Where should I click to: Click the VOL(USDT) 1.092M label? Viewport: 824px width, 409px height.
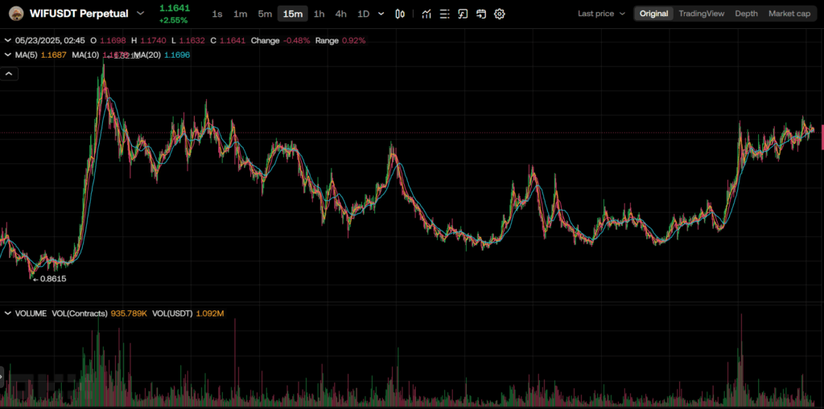188,313
